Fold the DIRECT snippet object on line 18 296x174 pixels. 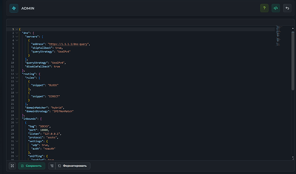(x=17, y=93)
